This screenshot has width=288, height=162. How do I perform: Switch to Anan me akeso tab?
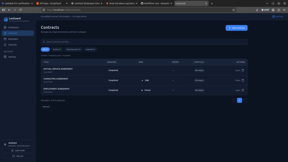click(121, 3)
